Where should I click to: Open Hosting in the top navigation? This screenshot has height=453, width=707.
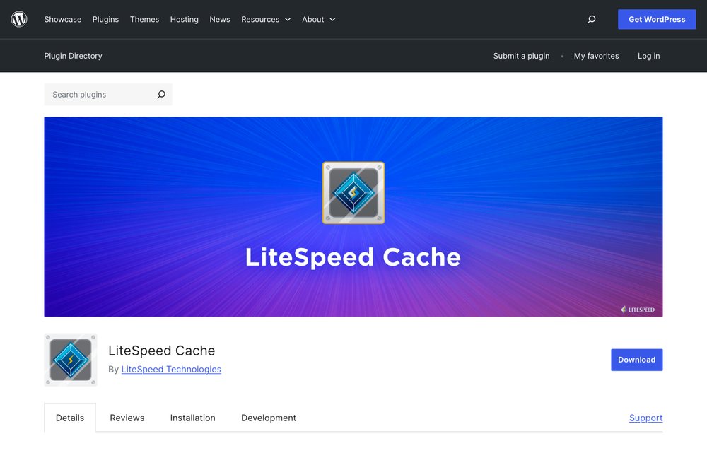[184, 19]
